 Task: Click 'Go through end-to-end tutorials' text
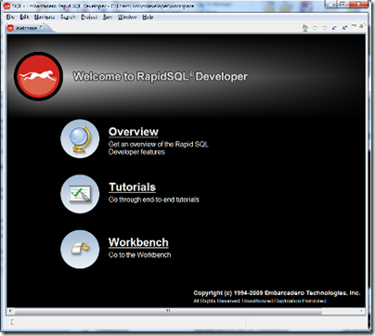(x=154, y=200)
